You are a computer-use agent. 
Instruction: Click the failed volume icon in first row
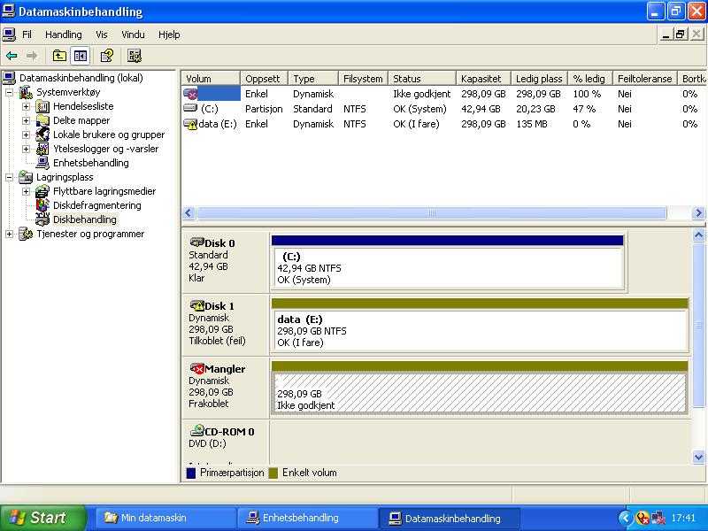[x=190, y=94]
